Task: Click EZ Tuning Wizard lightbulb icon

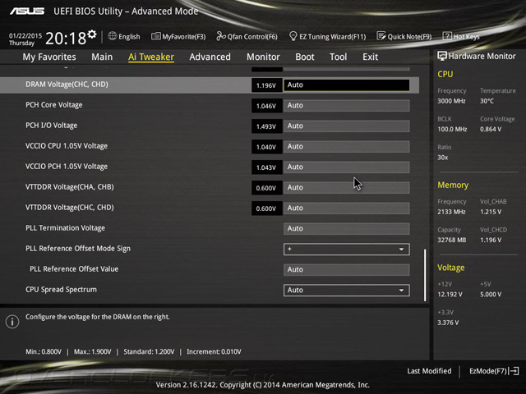Action: point(293,36)
